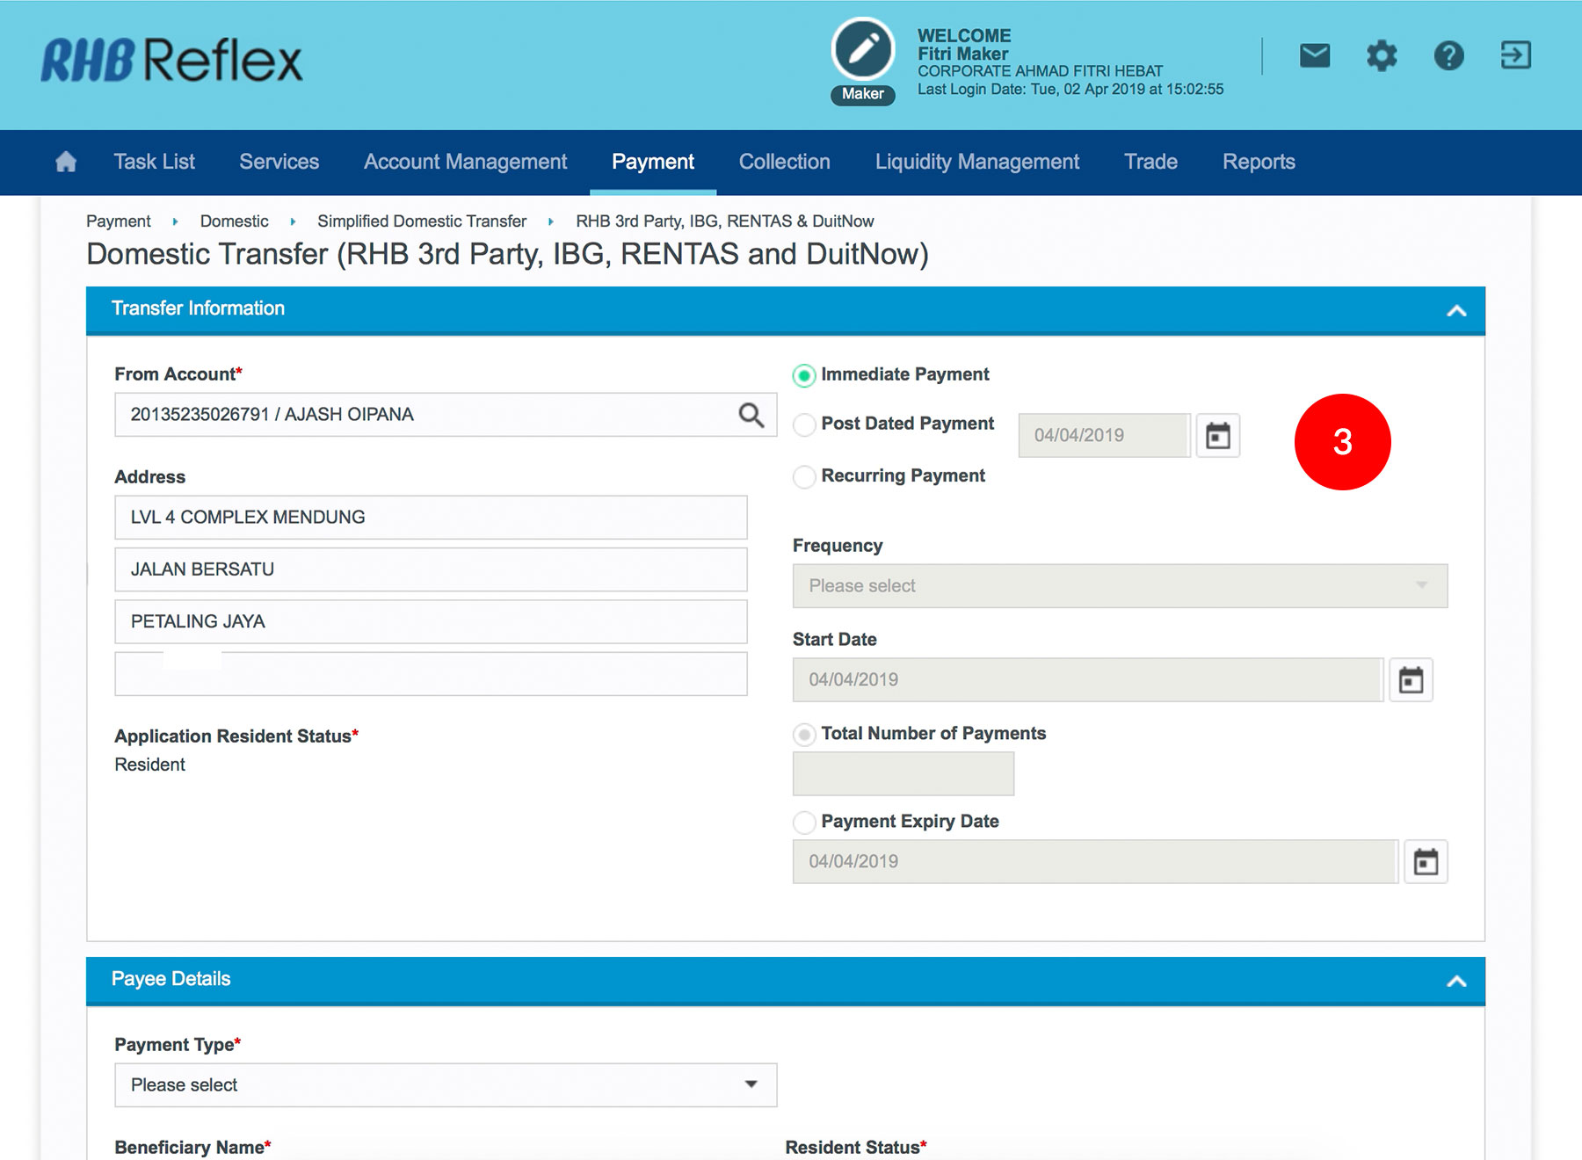Open the mail inbox envelope icon

[1314, 56]
